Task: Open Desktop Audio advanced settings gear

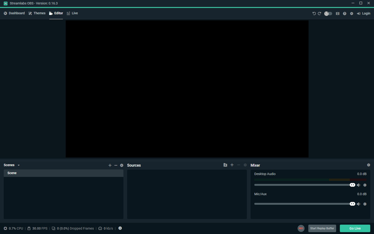Action: pos(365,185)
